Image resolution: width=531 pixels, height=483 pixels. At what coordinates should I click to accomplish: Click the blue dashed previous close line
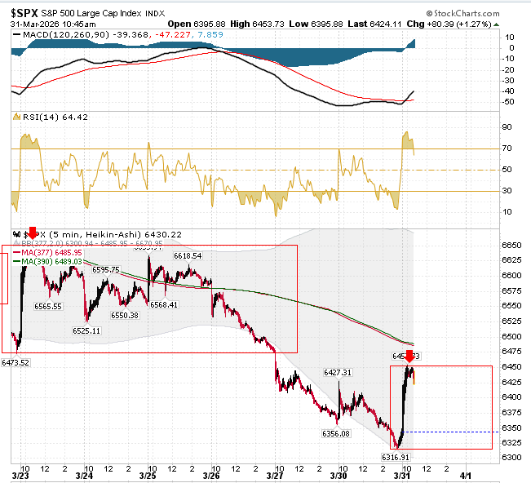pyautogui.click(x=450, y=432)
